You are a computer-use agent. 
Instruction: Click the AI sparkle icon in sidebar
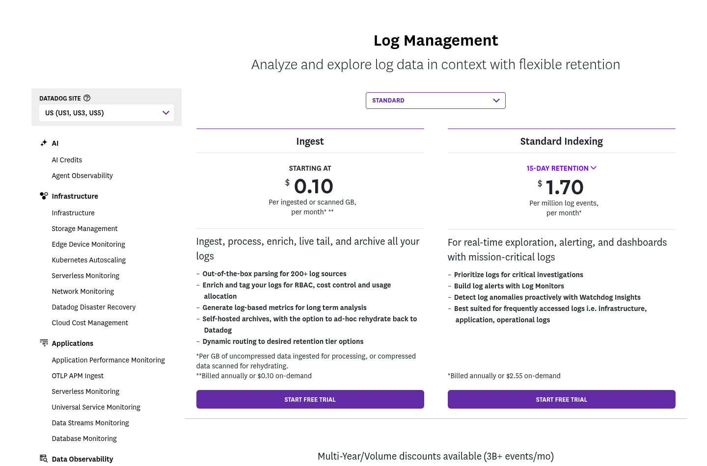44,143
